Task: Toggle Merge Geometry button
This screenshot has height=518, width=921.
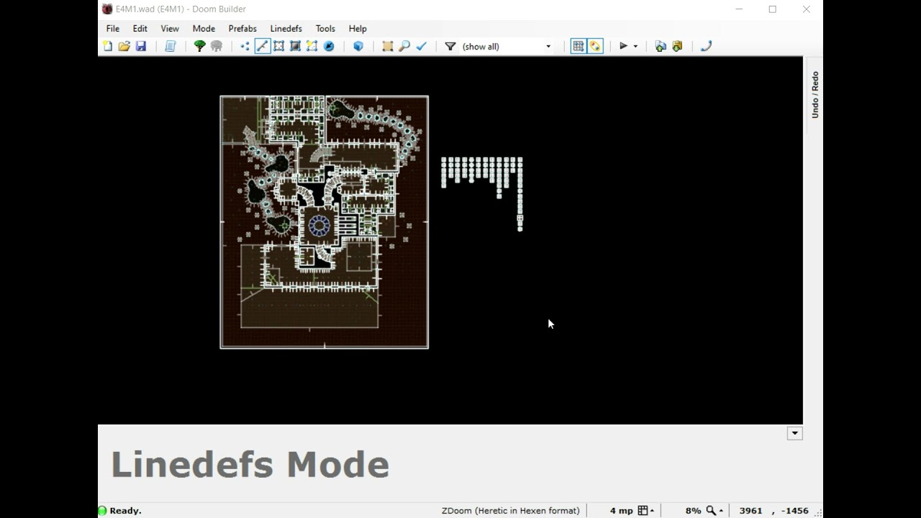Action: [595, 46]
